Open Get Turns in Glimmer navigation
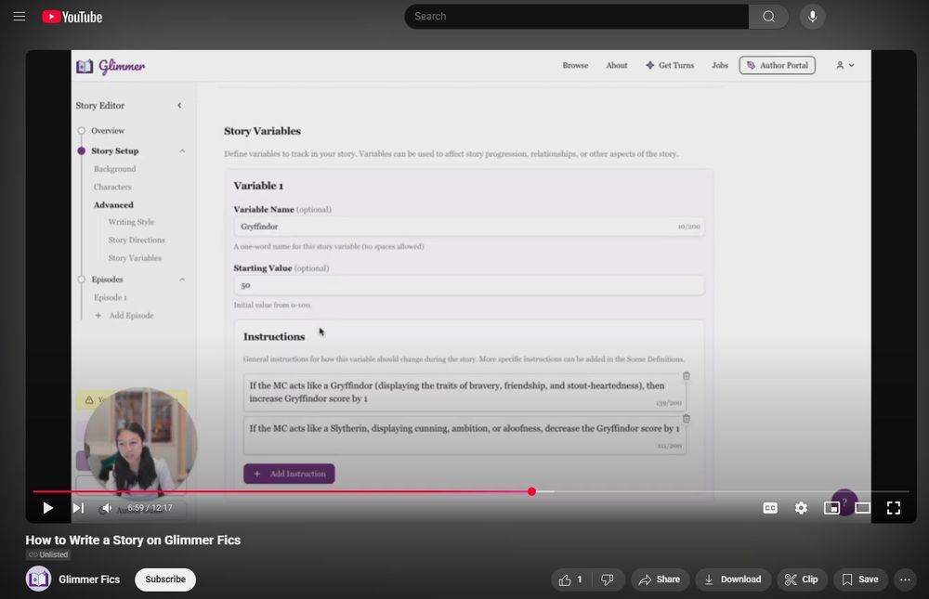This screenshot has width=929, height=599. tap(670, 65)
